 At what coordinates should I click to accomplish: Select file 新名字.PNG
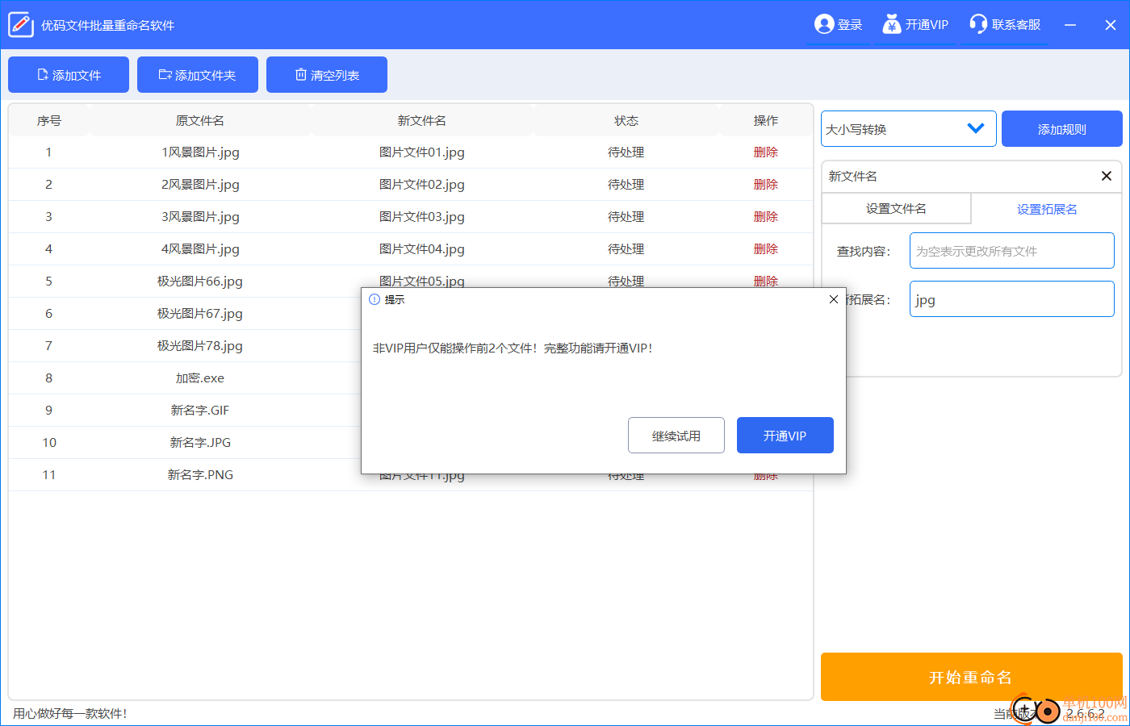point(200,475)
